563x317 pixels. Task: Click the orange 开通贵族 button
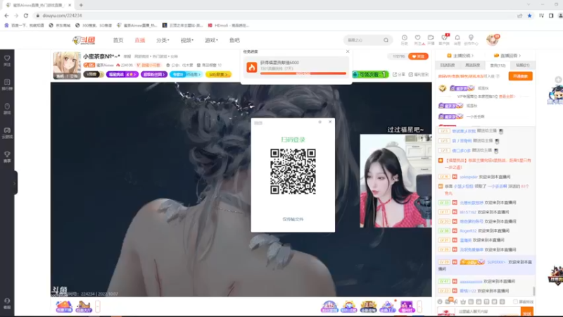[520, 76]
